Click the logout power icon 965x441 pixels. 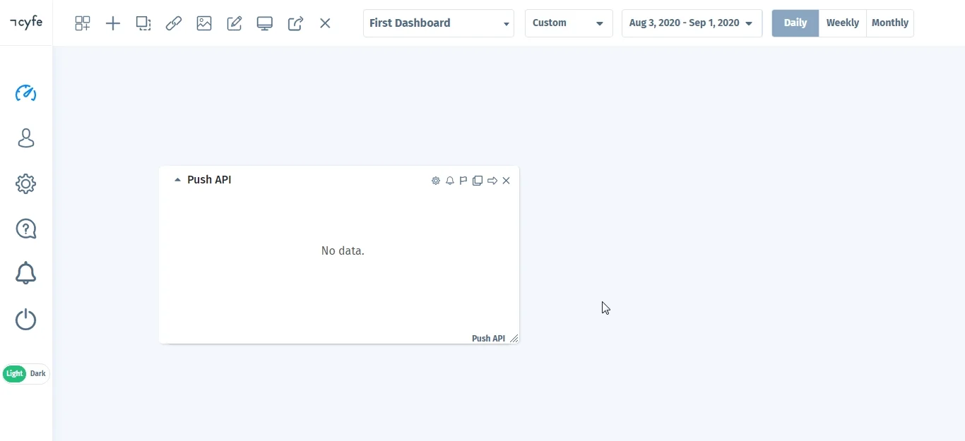click(x=26, y=320)
